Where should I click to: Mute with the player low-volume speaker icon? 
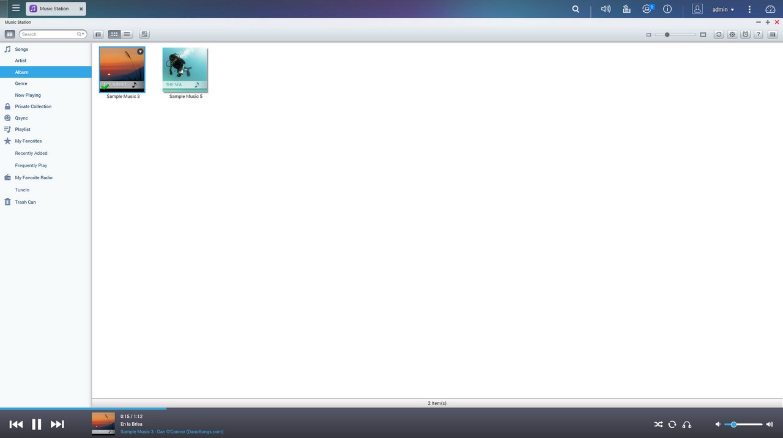point(718,425)
